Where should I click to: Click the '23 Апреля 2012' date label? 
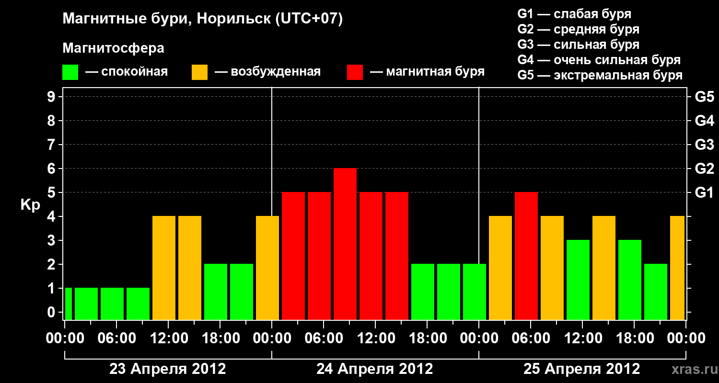(168, 369)
